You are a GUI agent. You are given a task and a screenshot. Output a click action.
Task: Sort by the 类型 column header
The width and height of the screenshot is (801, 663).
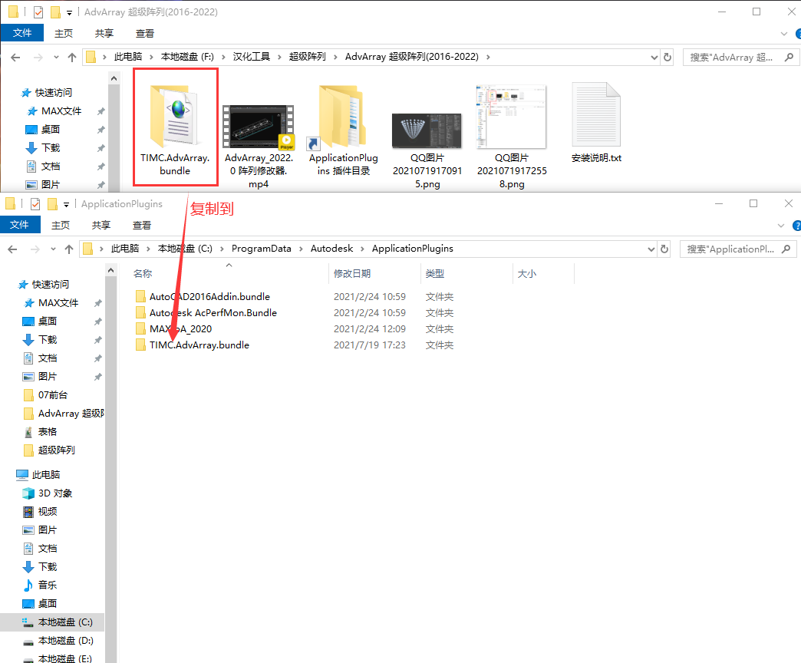point(435,274)
